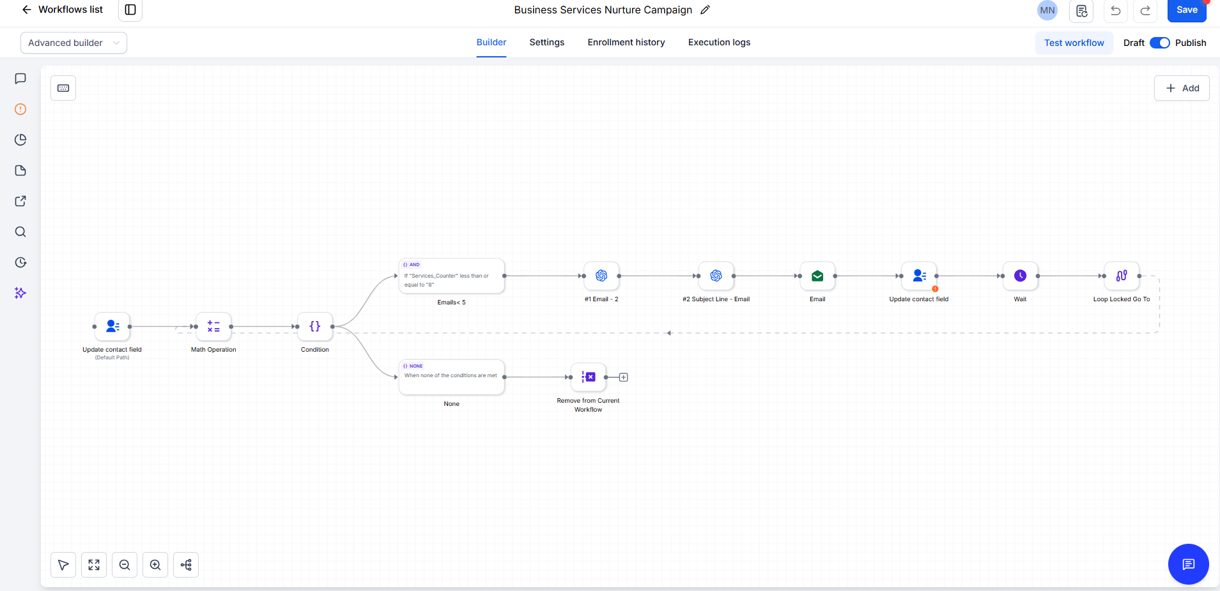Open keyboard shortcuts icon on canvas
This screenshot has height=591, width=1220.
tap(63, 88)
